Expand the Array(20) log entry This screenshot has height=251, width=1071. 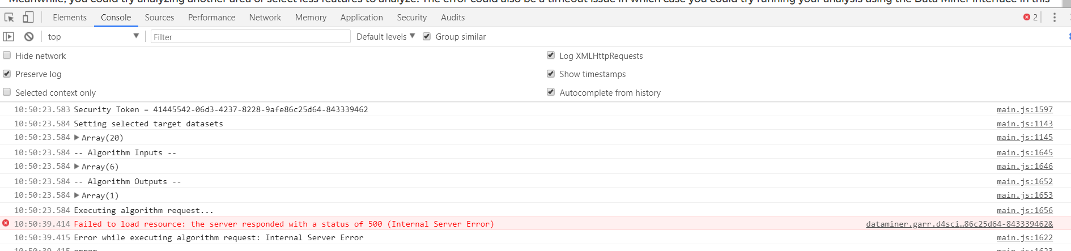76,137
